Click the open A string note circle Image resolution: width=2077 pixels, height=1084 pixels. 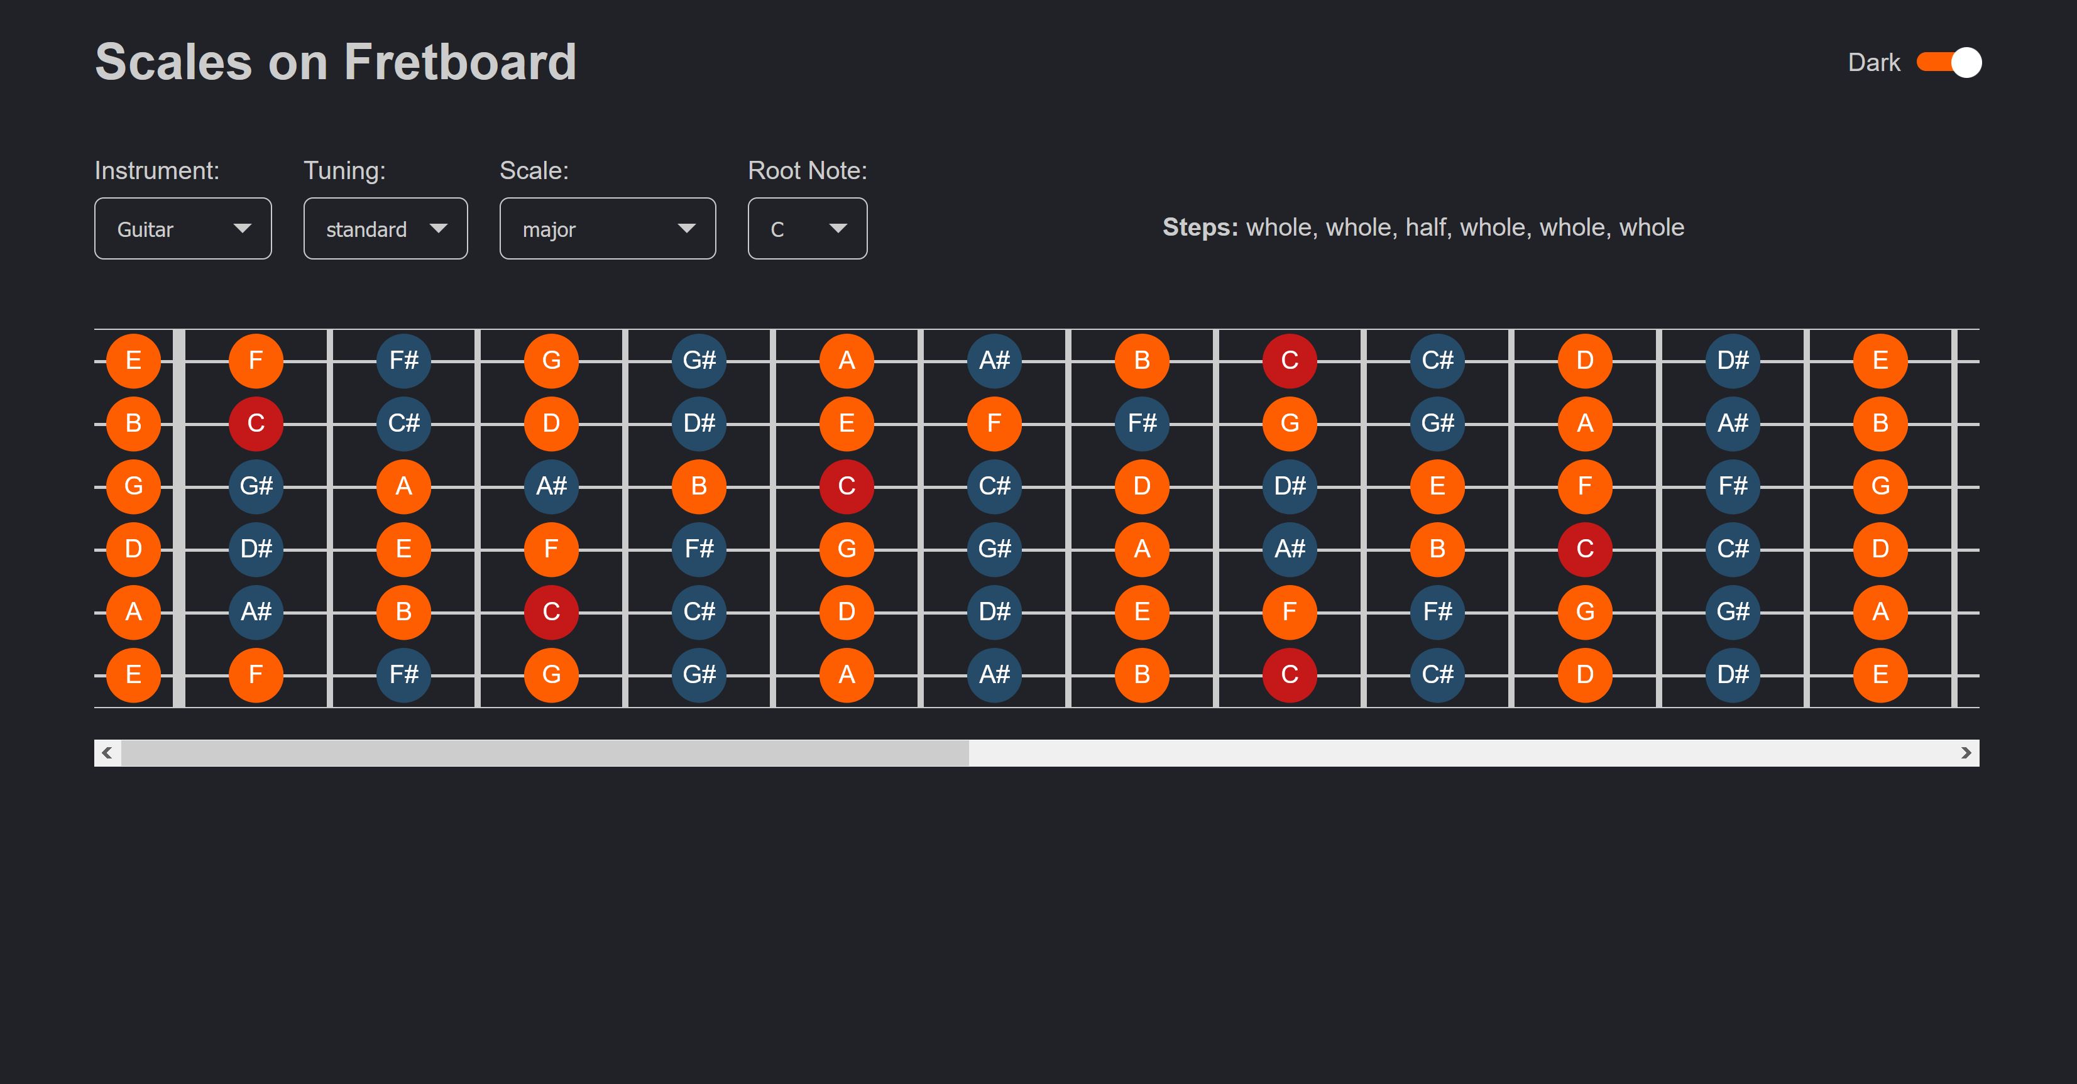click(134, 611)
